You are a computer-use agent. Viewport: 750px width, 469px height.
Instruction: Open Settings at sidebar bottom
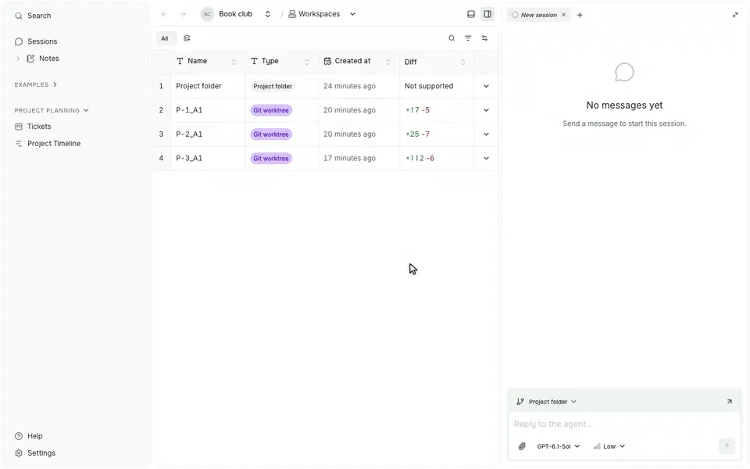click(x=41, y=453)
